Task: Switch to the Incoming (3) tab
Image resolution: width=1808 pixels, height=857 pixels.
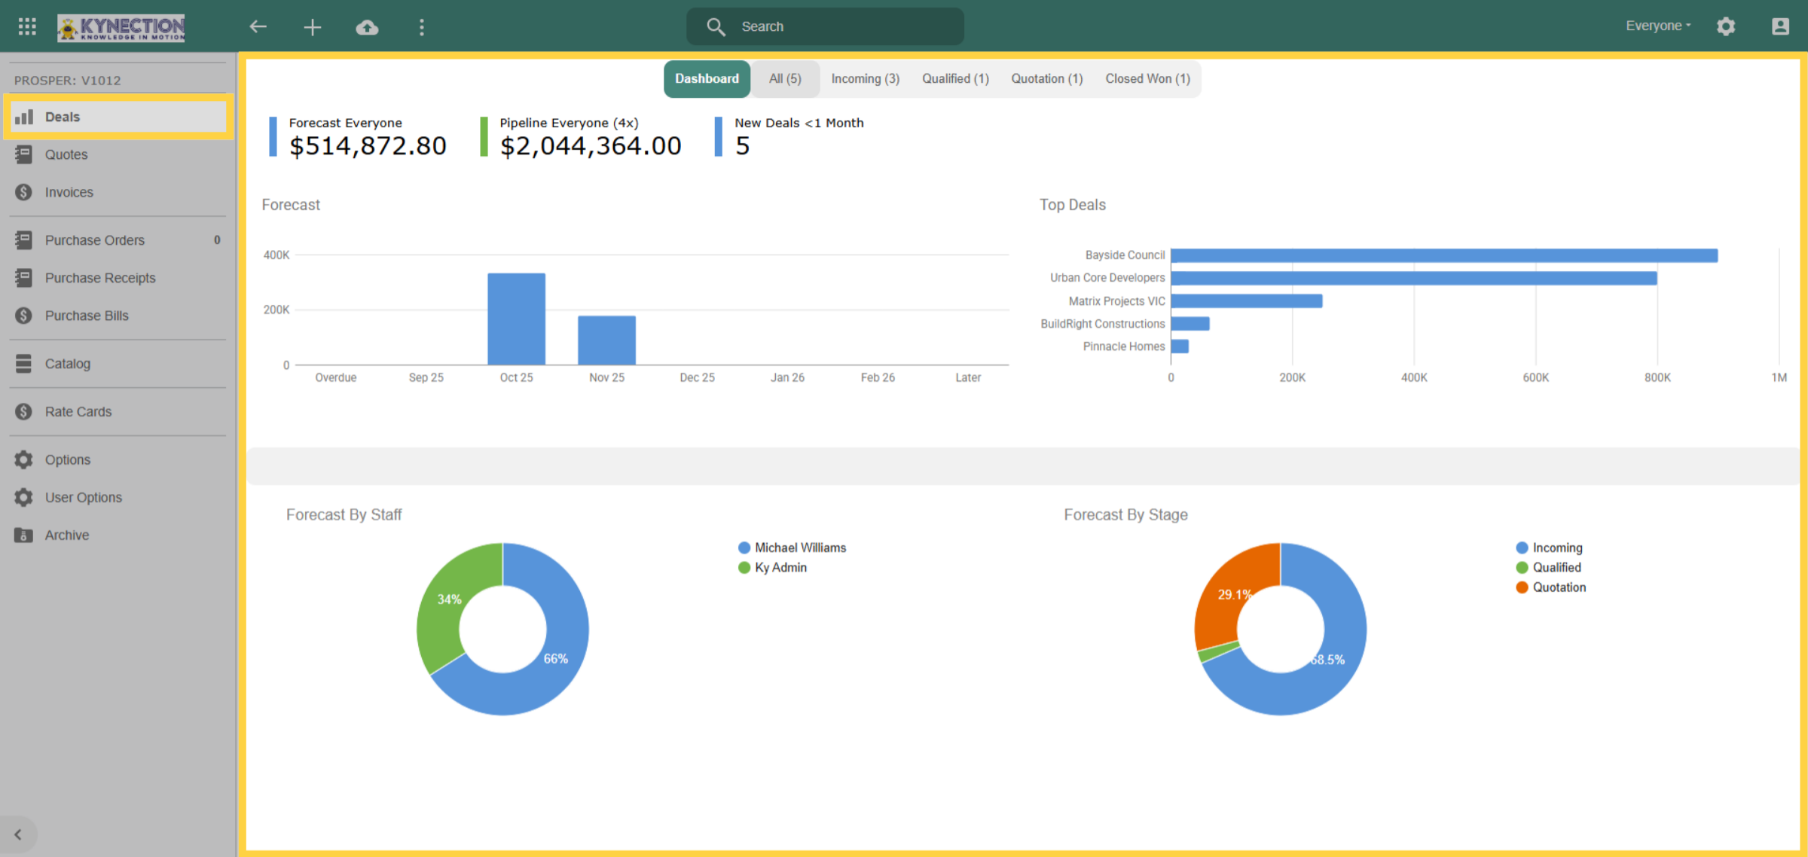Action: pos(865,78)
